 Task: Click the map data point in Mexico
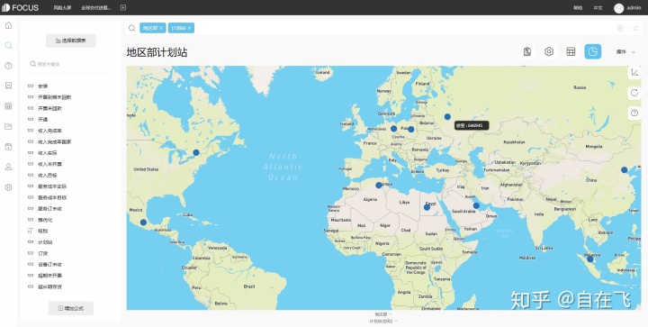click(x=143, y=223)
